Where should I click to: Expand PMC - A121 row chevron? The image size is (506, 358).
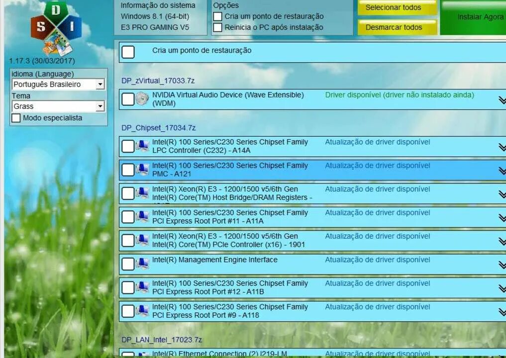[502, 171]
